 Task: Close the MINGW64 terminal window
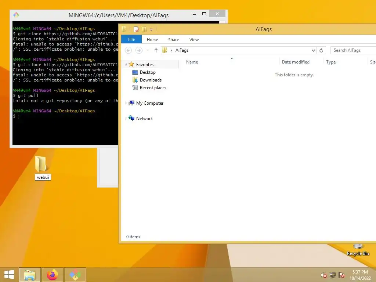pos(217,14)
